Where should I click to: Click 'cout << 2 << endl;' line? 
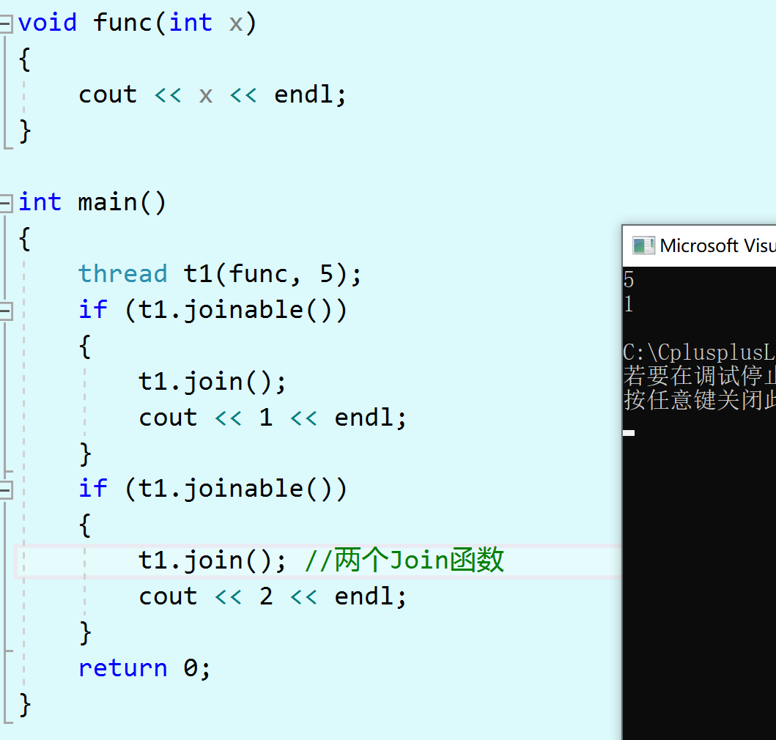[x=272, y=596]
